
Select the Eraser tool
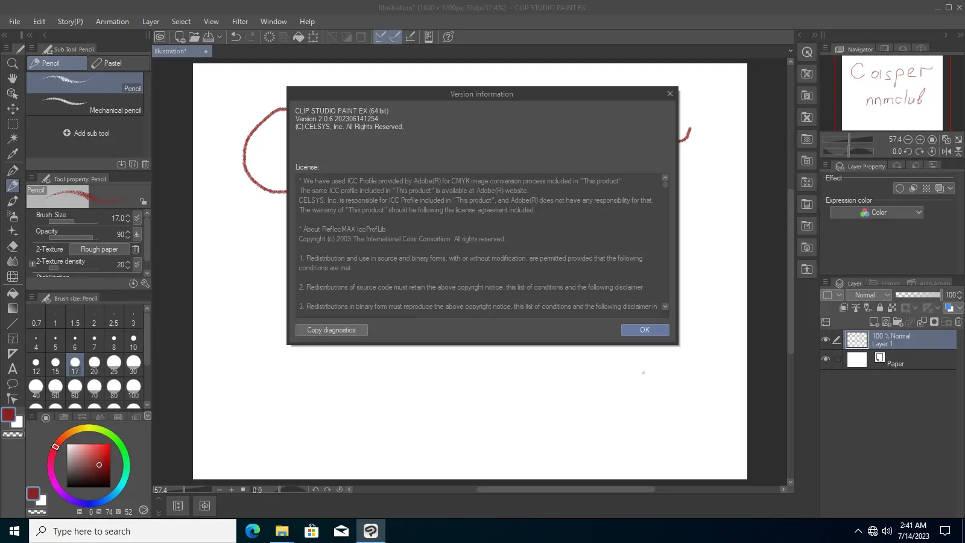point(12,246)
